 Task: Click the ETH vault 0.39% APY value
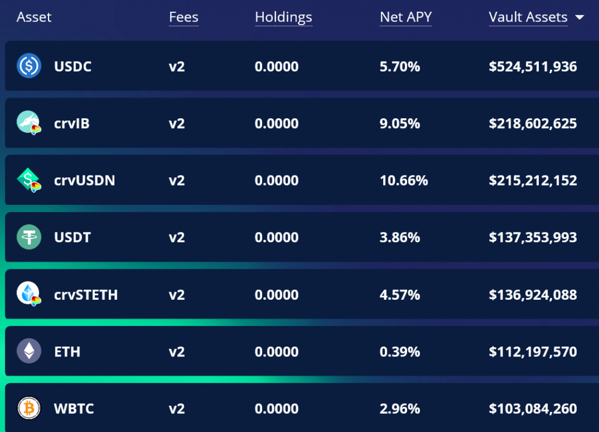point(400,352)
